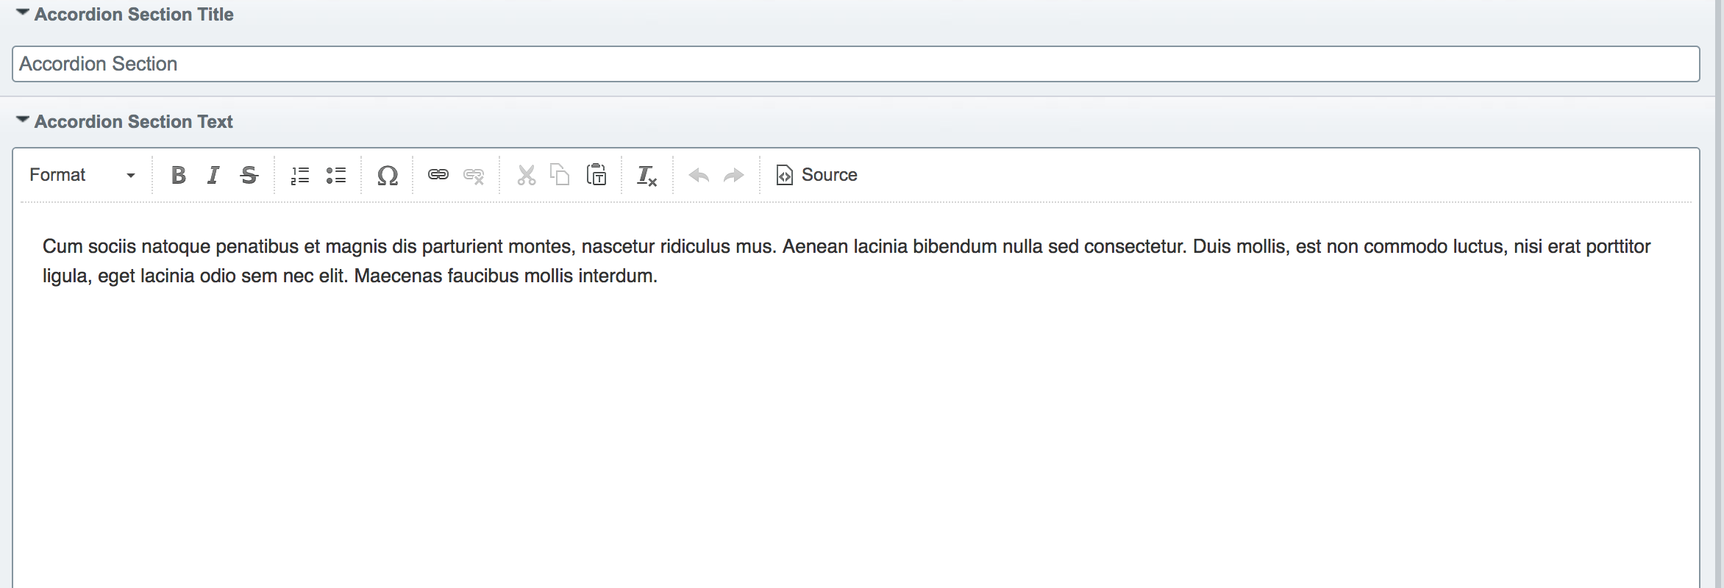1724x588 pixels.
Task: Click the Unlink icon
Action: 474,175
